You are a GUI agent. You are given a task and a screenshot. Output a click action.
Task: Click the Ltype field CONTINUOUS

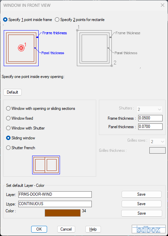coord(55,204)
